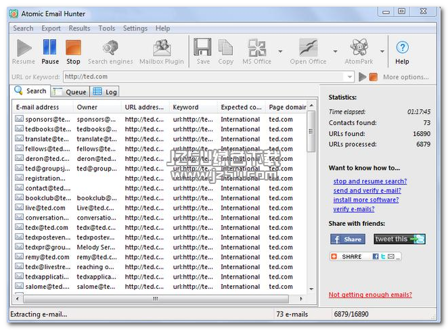The width and height of the screenshot is (448, 330).
Task: Sort by URL address column header
Action: click(x=145, y=108)
